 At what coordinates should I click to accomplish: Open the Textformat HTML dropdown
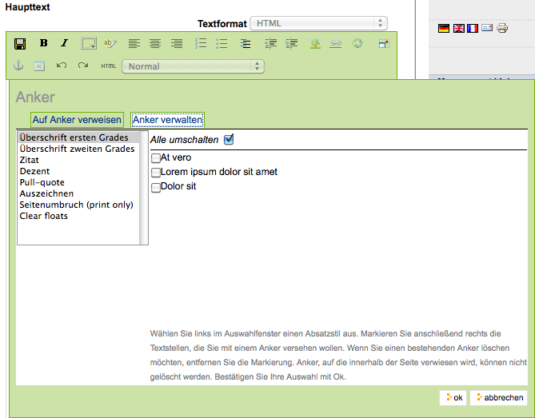(x=318, y=23)
